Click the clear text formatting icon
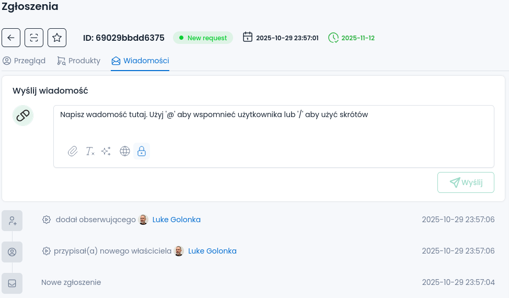Image resolution: width=509 pixels, height=298 pixels. click(x=90, y=151)
